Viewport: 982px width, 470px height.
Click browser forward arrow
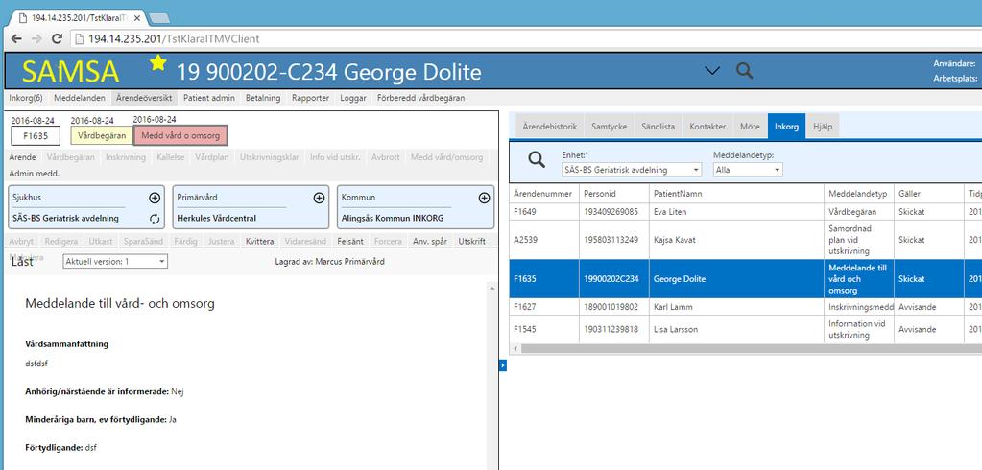pyautogui.click(x=36, y=38)
